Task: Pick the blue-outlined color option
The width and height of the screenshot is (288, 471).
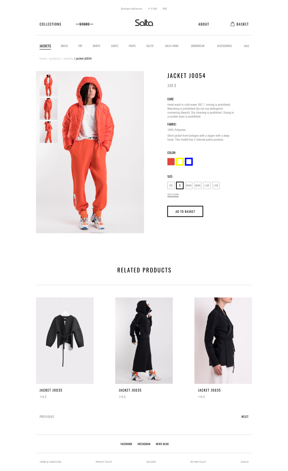Action: coord(189,162)
